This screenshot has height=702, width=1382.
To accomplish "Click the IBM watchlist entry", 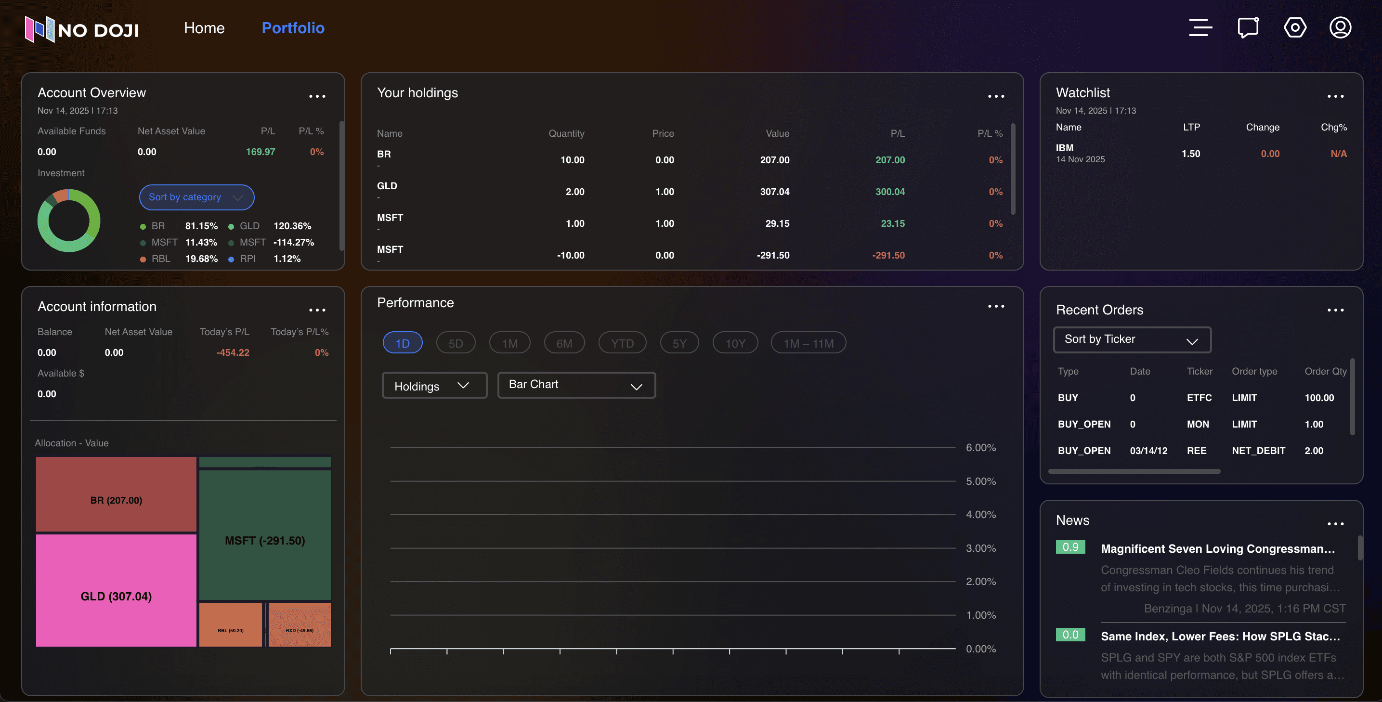I will click(1065, 148).
